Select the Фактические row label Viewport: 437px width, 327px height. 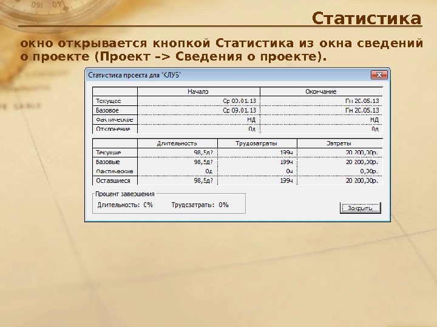(115, 171)
